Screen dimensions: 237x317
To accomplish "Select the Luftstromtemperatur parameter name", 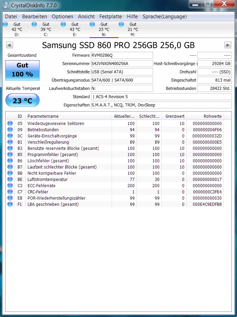I will (48, 179).
